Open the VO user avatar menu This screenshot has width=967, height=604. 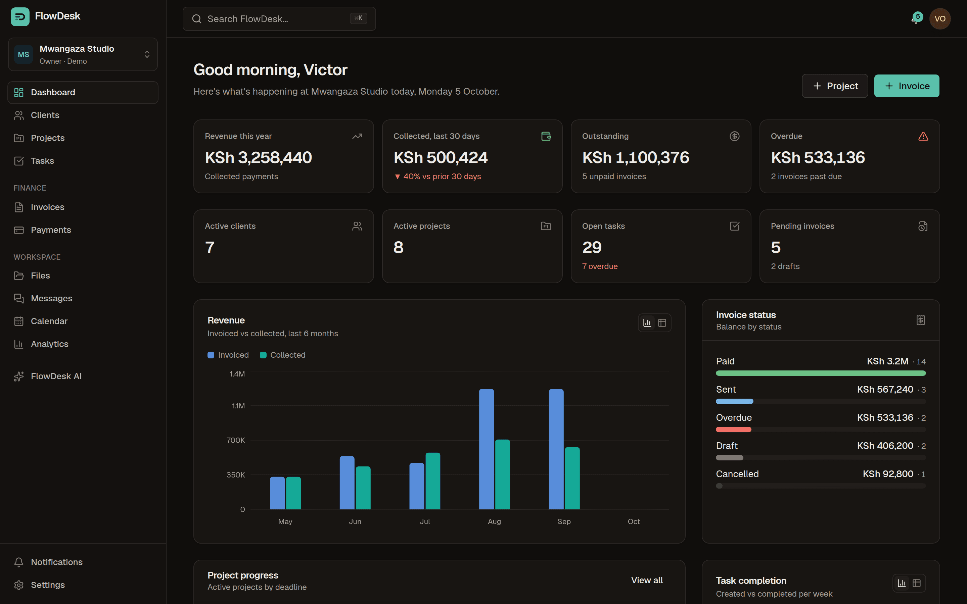[x=940, y=19]
